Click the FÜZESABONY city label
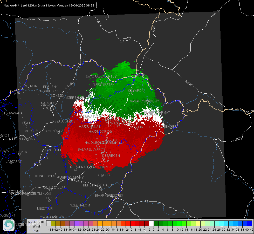Image resolution: width=254 pixels, height=234 pixels. coord(25,139)
